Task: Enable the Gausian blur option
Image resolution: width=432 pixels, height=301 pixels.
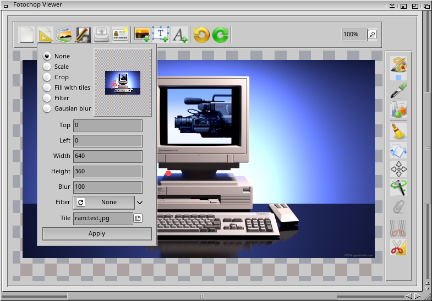Action: 47,108
